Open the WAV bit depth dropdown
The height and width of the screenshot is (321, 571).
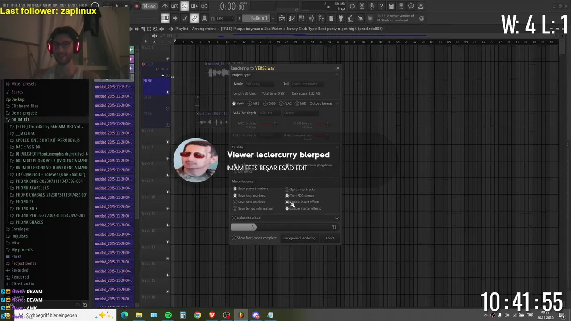coord(269,113)
